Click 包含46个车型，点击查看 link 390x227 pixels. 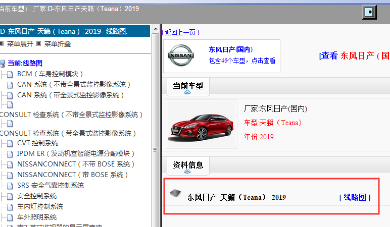tap(242, 61)
